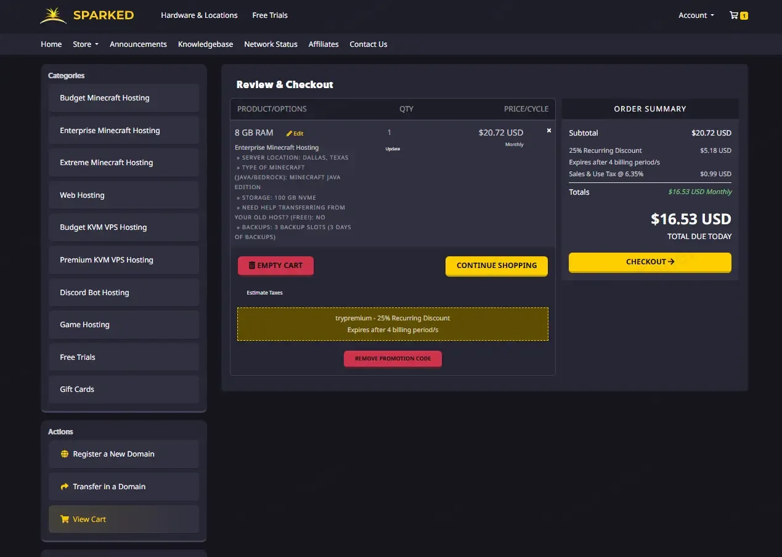Click the quantity field showing 1

389,132
